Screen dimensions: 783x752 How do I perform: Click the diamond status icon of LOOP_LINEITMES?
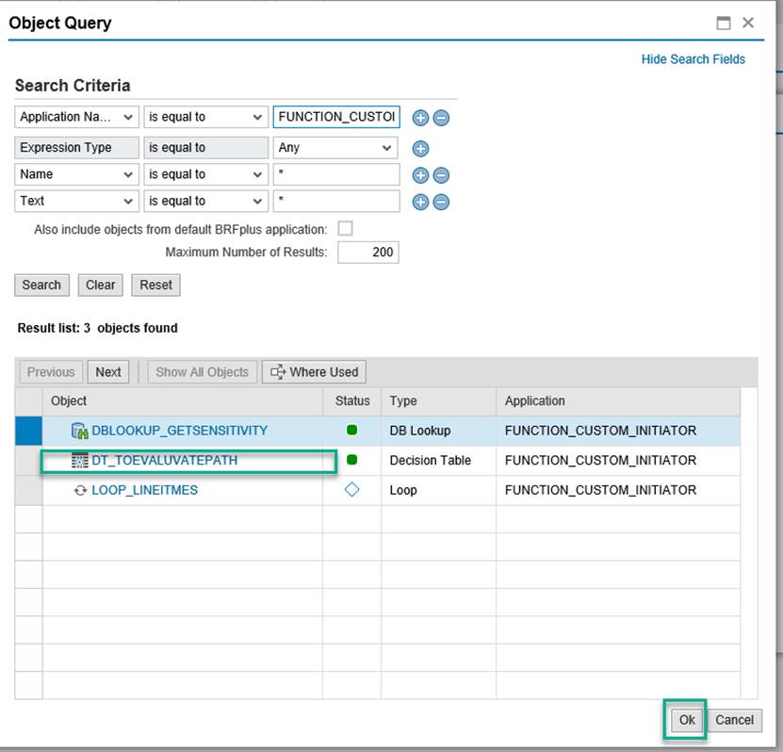pyautogui.click(x=351, y=489)
